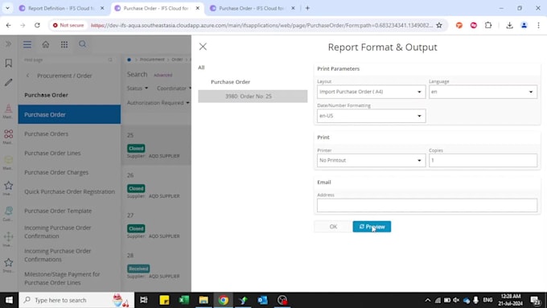Expand the left sidebar double chevron
The width and height of the screenshot is (547, 308).
(x=8, y=44)
